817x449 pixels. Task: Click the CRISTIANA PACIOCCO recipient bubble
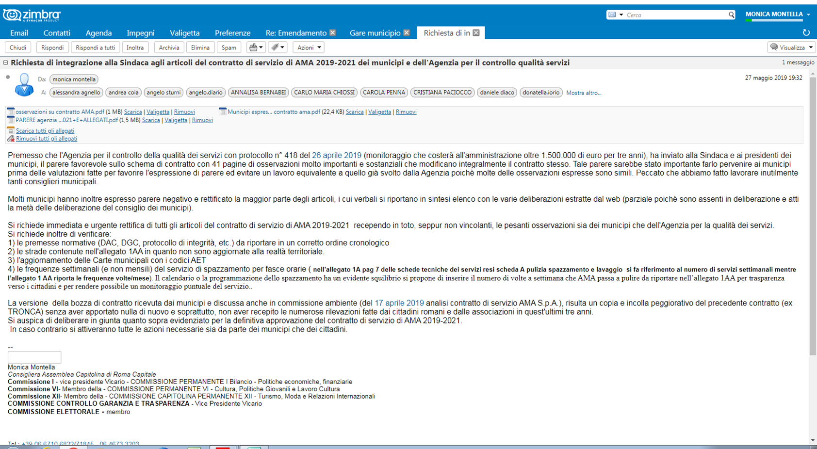pos(442,93)
